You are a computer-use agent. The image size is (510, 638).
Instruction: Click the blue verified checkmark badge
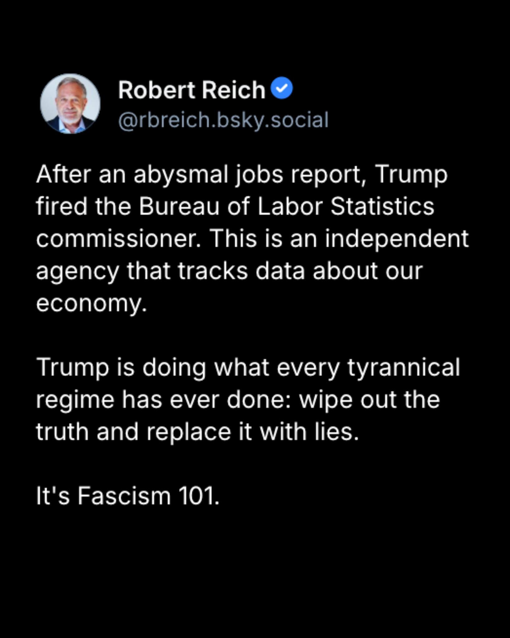282,88
